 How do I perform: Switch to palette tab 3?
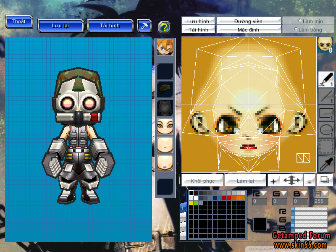pyautogui.click(x=183, y=227)
